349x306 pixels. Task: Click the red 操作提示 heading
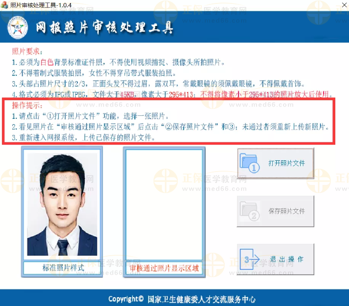pos(27,106)
